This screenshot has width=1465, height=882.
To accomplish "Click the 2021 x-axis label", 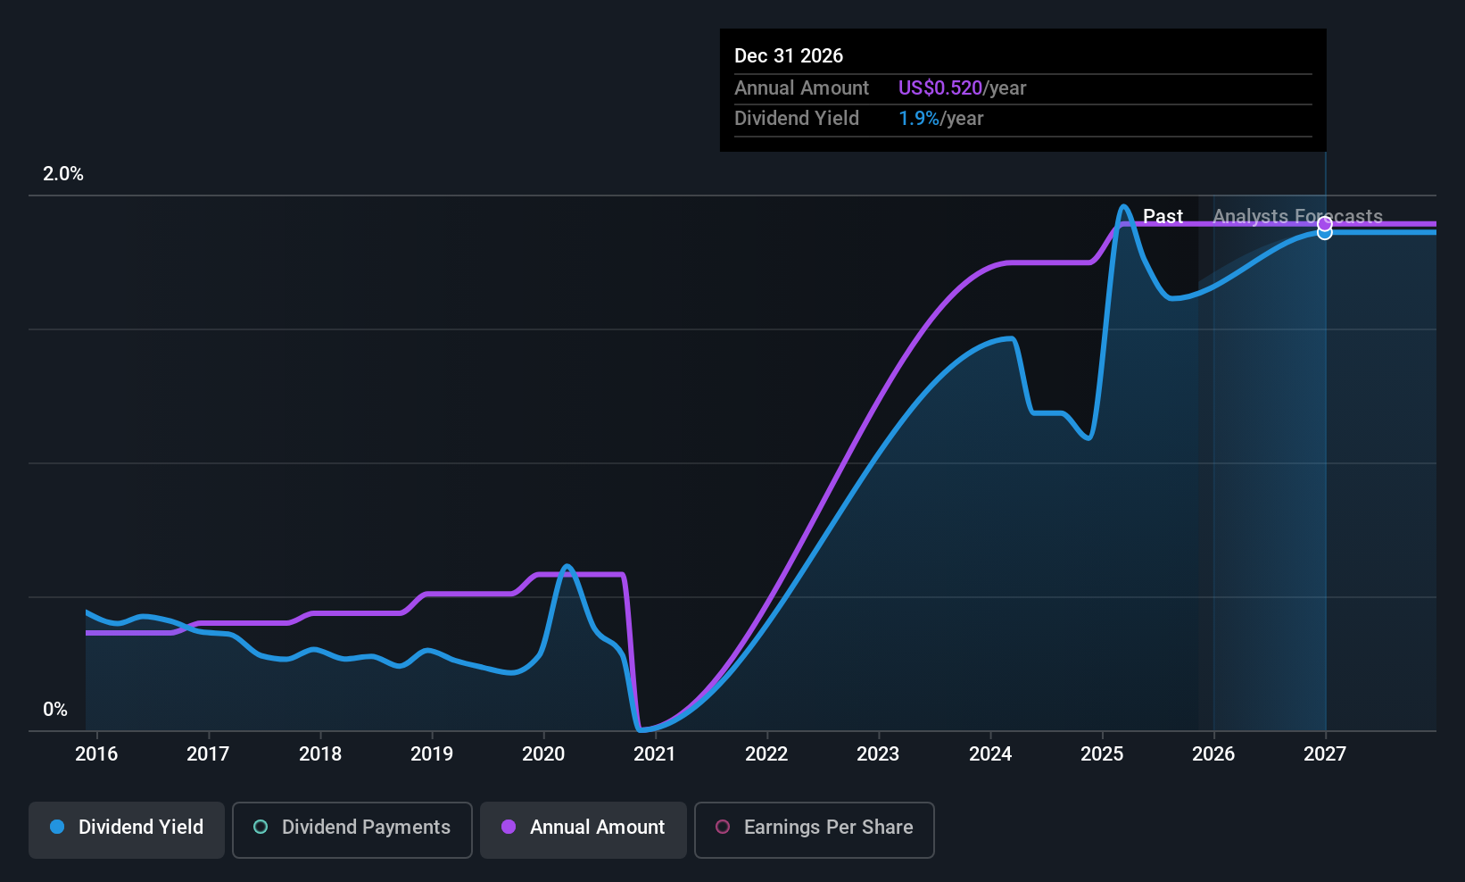I will [655, 753].
